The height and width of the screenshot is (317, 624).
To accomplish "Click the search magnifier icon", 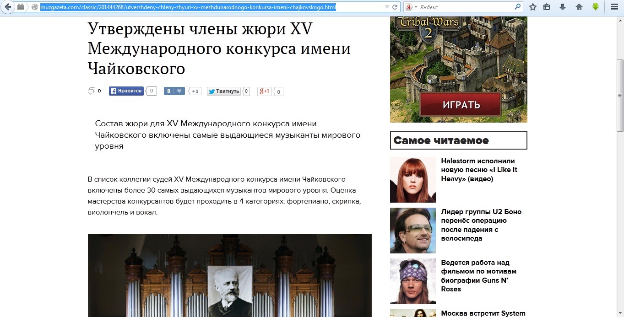I will click(518, 7).
